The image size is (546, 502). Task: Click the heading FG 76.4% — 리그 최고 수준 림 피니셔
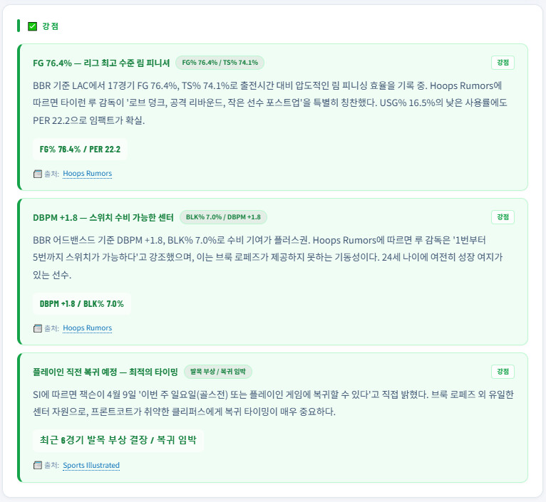tap(101, 63)
